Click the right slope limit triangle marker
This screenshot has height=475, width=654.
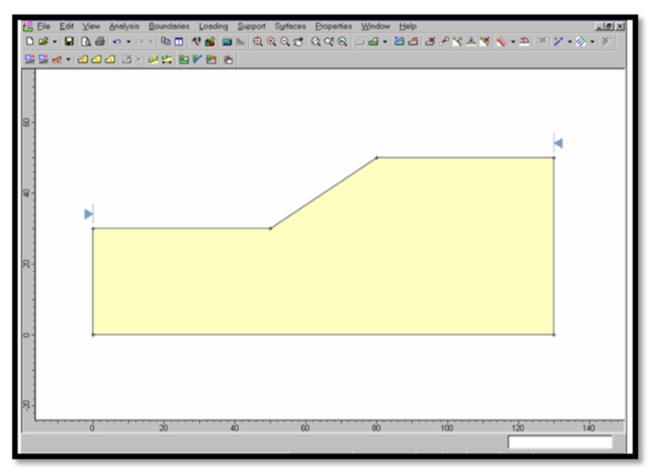click(x=558, y=143)
